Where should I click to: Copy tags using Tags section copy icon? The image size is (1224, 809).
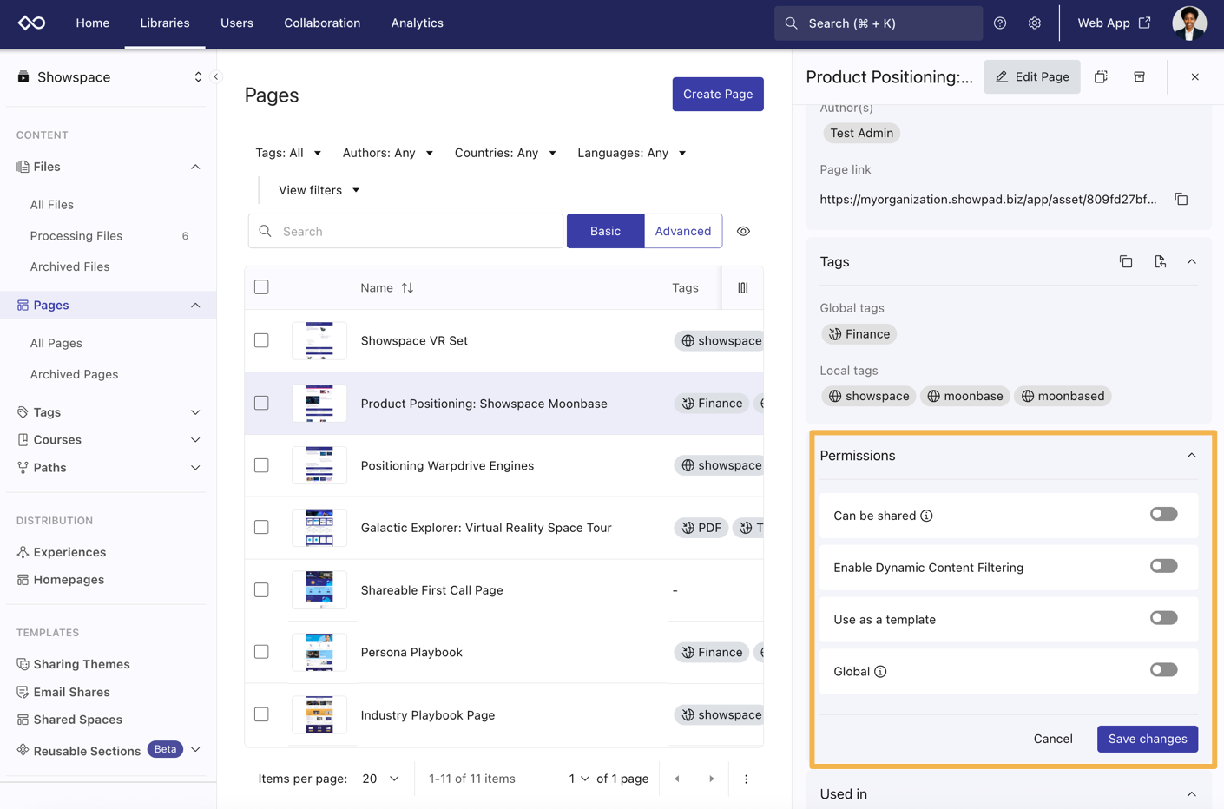[1125, 262]
